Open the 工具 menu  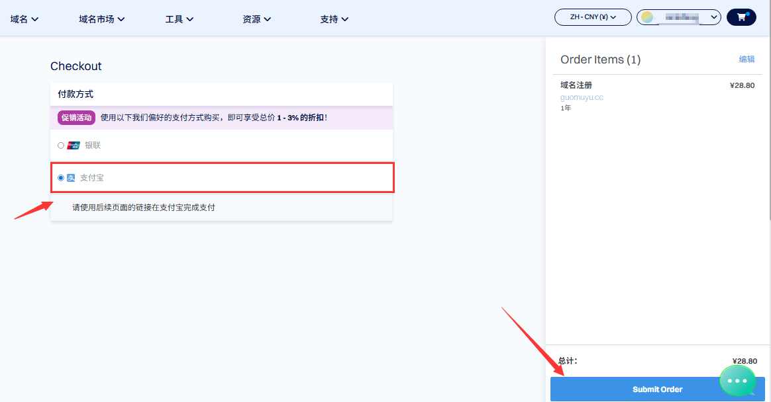coord(180,19)
